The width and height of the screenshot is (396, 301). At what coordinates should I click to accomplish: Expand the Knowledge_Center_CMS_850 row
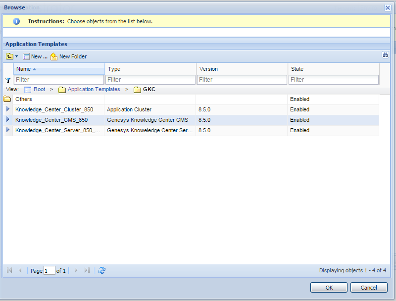point(8,119)
